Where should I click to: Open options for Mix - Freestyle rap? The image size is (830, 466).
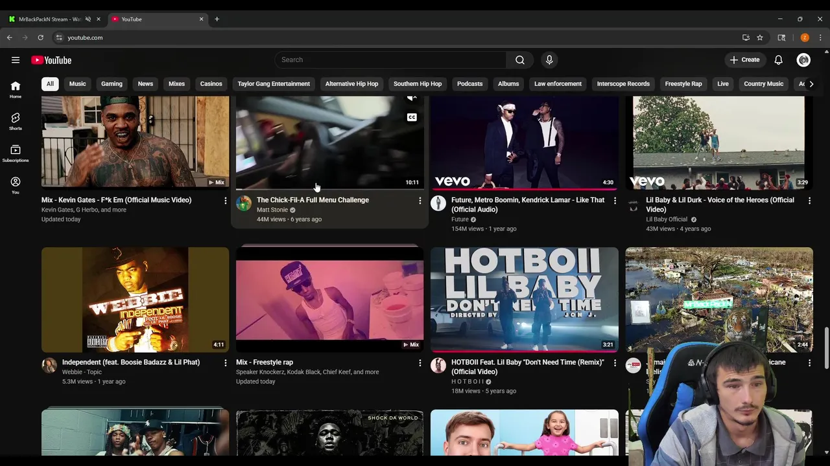click(420, 363)
